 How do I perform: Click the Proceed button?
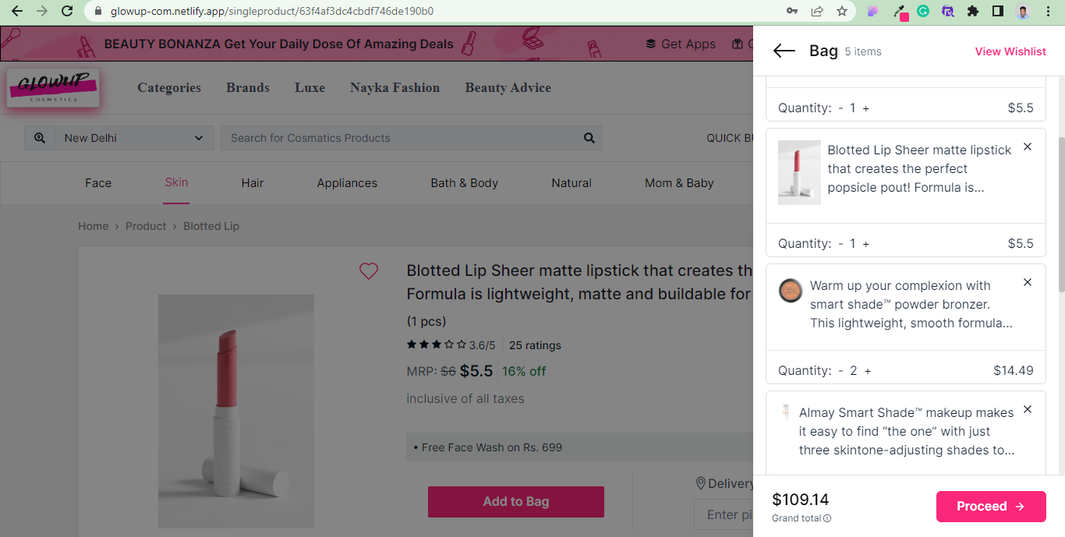click(991, 507)
